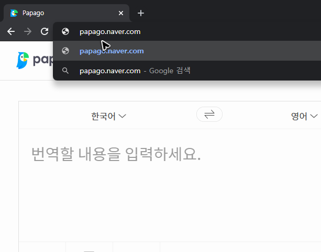The image size is (321, 252).
Task: Click globe icon of highlighted suggestion
Action: pyautogui.click(x=65, y=51)
